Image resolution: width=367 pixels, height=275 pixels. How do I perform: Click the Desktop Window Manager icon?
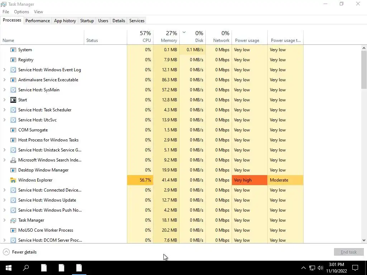click(13, 170)
